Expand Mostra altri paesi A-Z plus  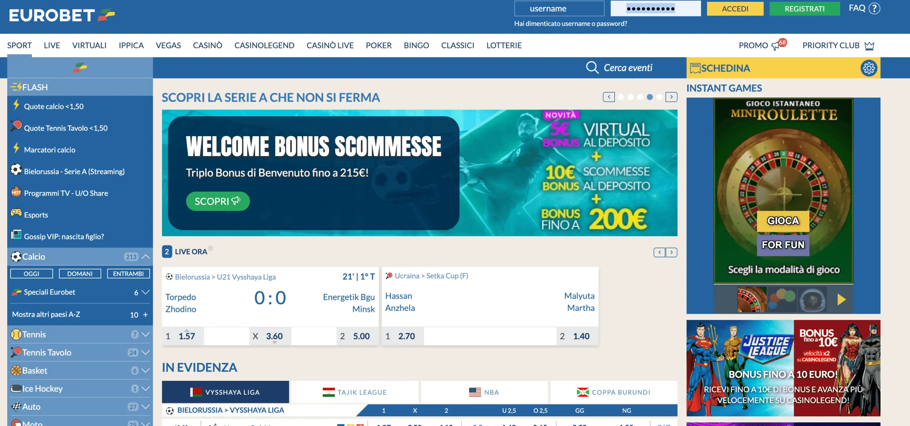(x=145, y=315)
